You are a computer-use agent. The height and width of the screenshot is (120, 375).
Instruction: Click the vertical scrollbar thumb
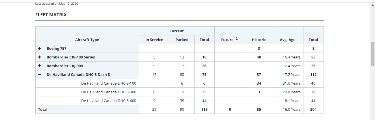coord(372,54)
